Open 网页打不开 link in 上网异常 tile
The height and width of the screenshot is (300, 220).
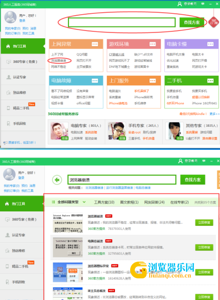[84, 61]
